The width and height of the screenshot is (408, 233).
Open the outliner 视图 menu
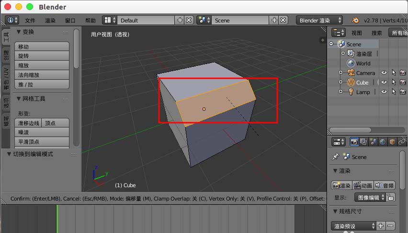point(356,33)
